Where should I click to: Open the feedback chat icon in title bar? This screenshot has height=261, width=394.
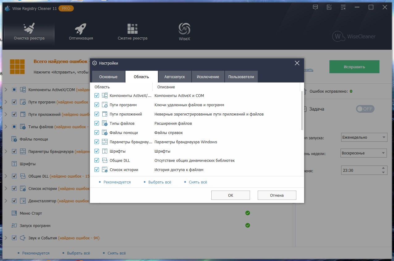click(315, 7)
